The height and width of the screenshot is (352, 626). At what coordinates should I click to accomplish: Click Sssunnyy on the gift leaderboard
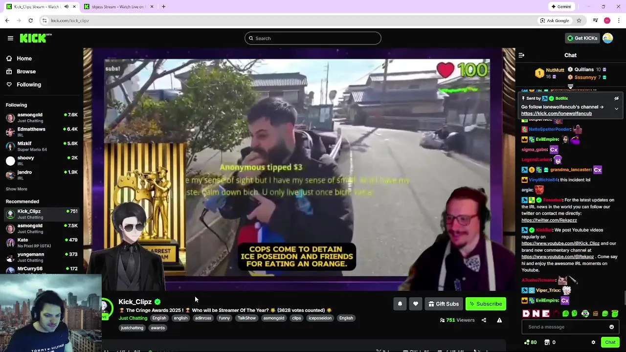pyautogui.click(x=587, y=77)
